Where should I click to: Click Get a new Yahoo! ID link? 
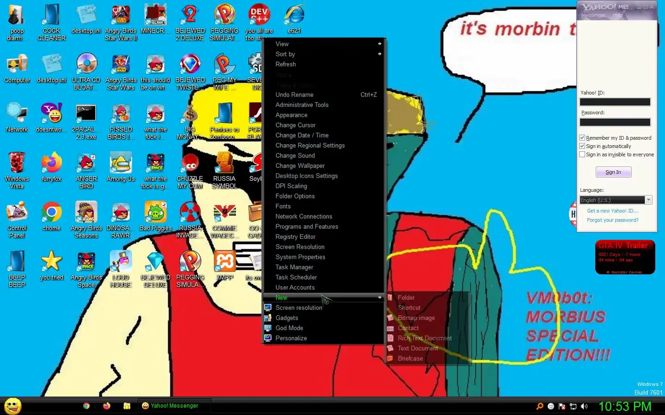(x=612, y=211)
